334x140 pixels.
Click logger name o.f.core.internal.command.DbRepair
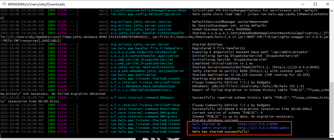143,97
